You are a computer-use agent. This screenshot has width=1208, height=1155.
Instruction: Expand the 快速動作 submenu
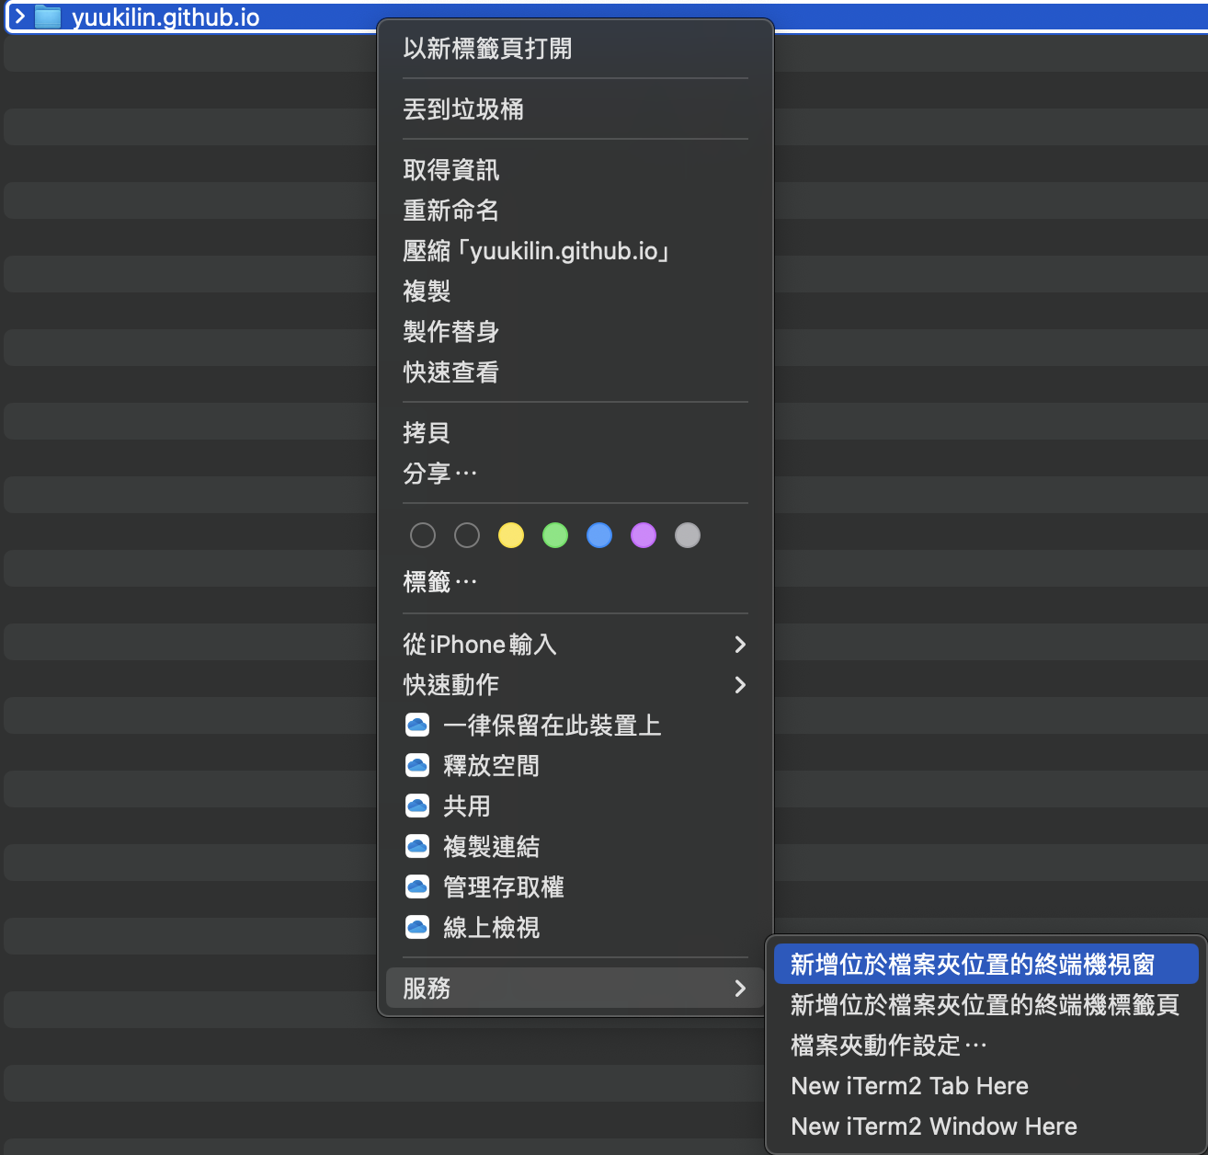tap(575, 685)
